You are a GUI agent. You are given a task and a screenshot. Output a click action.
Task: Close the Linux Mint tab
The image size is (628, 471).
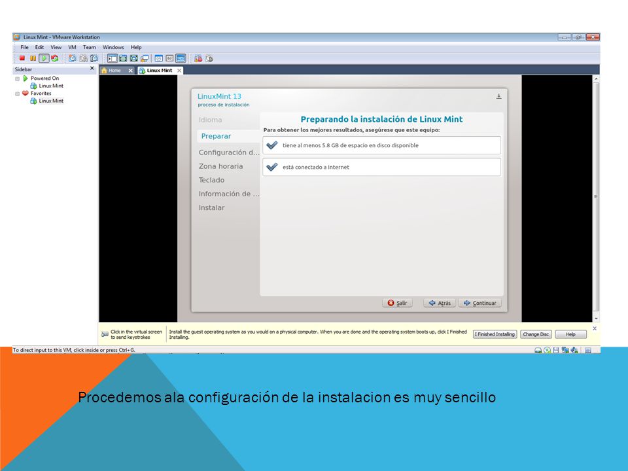179,71
